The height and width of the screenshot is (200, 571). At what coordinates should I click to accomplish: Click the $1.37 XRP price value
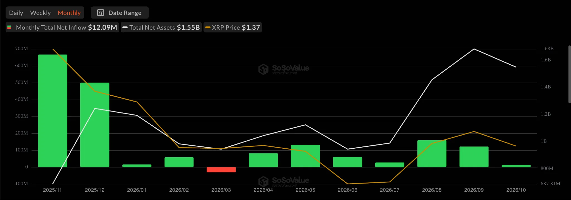251,27
